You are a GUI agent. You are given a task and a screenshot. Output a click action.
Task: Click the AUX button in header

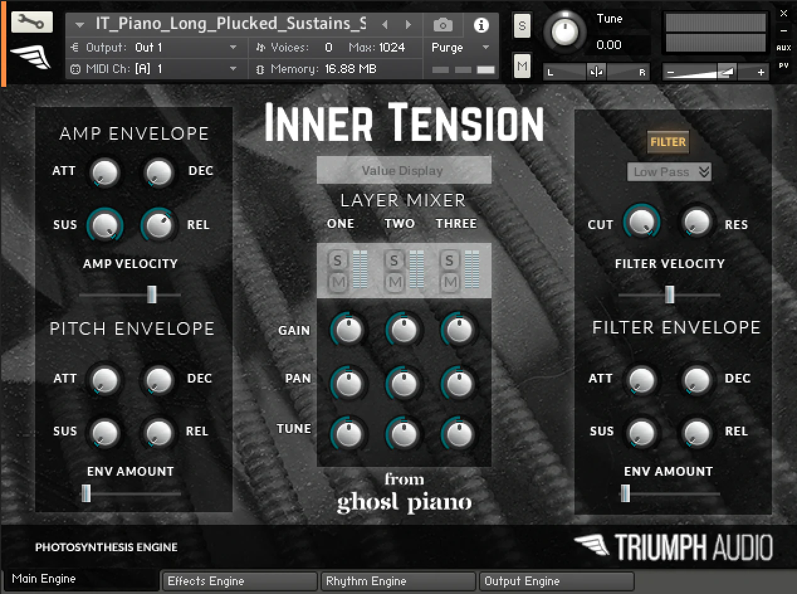point(783,48)
